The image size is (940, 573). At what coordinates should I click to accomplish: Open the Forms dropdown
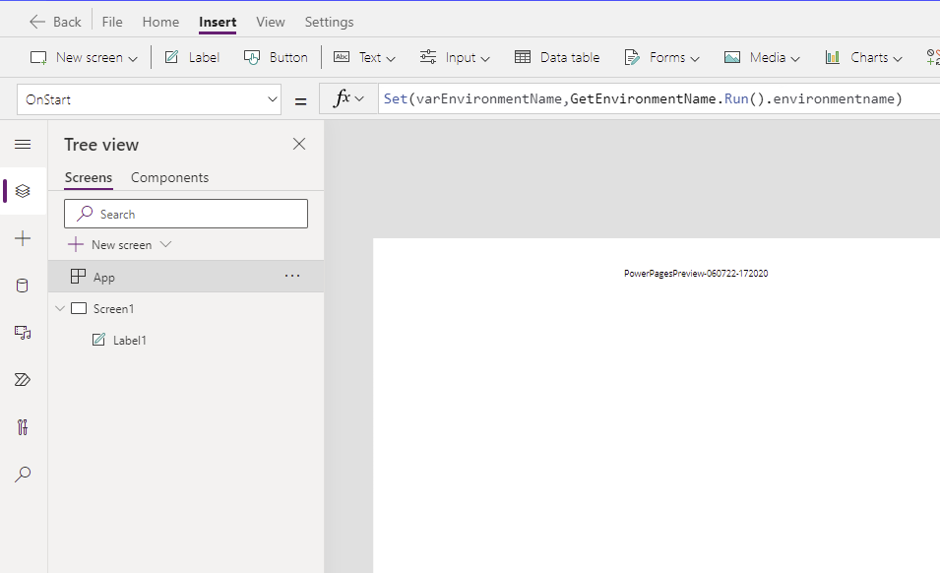[x=661, y=57]
